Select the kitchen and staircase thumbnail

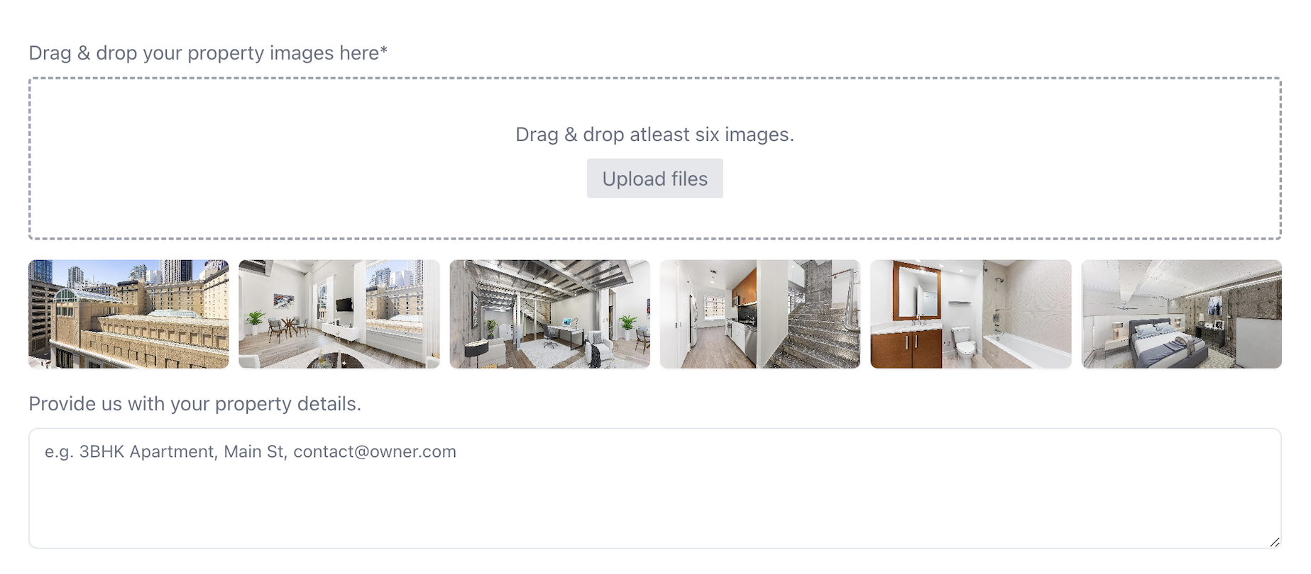point(760,314)
